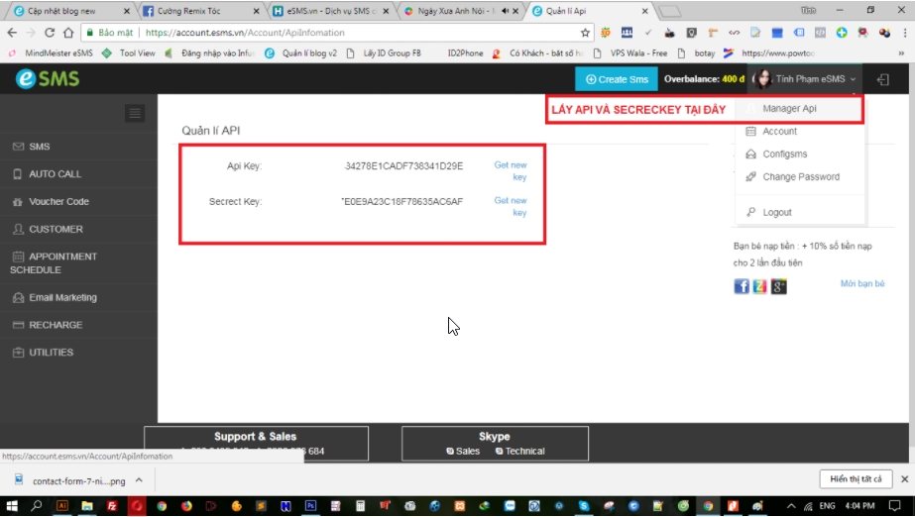915x517 pixels.
Task: Open the SMS sidebar menu
Action: [x=40, y=147]
